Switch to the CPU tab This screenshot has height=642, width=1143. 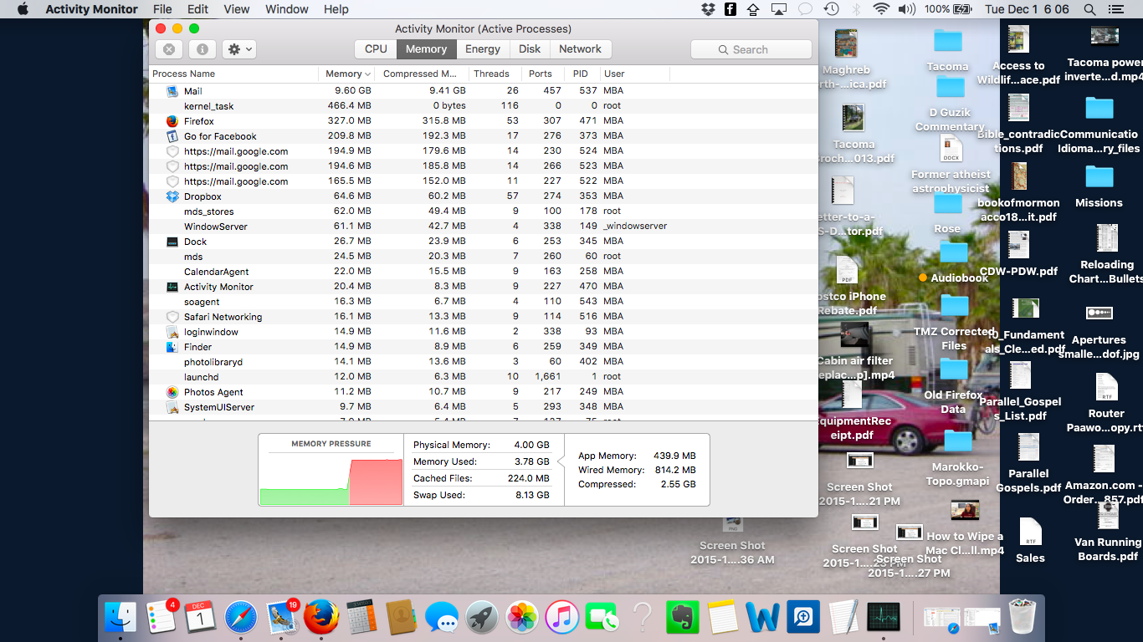376,49
